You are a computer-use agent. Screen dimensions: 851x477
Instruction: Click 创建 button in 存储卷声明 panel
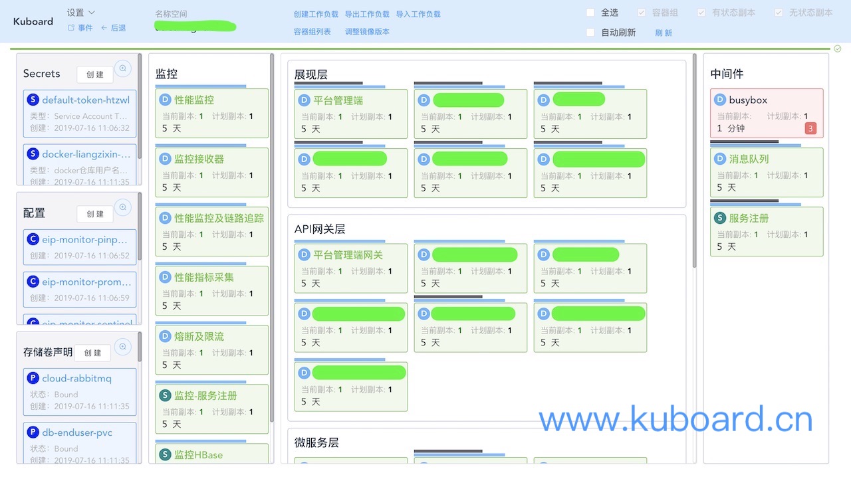(92, 353)
